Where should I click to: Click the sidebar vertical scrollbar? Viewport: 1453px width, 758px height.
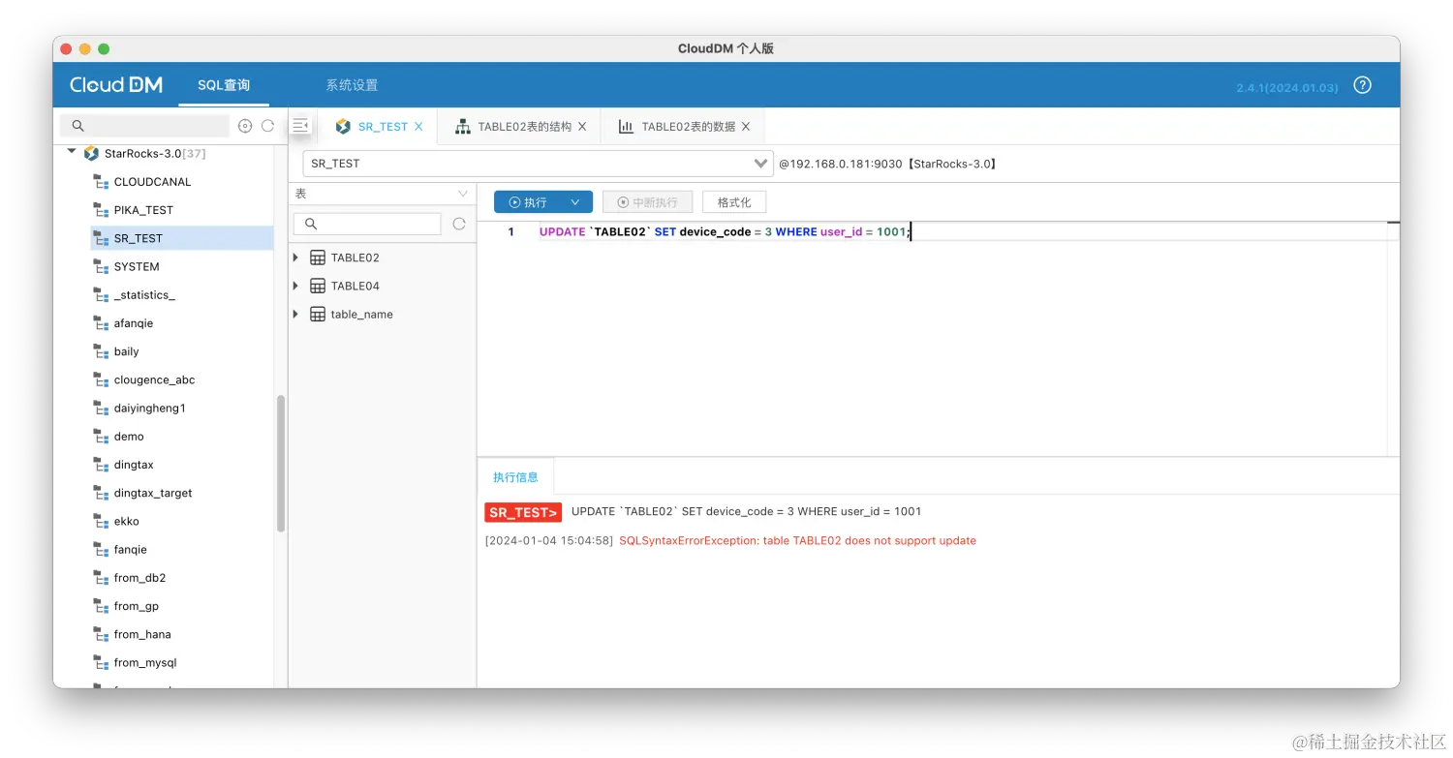(x=281, y=464)
